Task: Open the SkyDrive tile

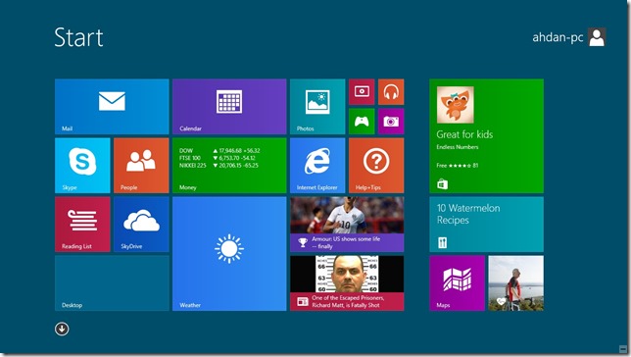Action: 141,225
